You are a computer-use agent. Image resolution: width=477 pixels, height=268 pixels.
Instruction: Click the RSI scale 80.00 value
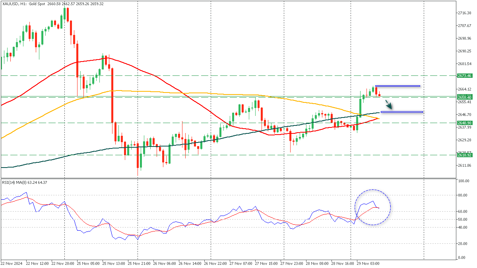point(463,195)
